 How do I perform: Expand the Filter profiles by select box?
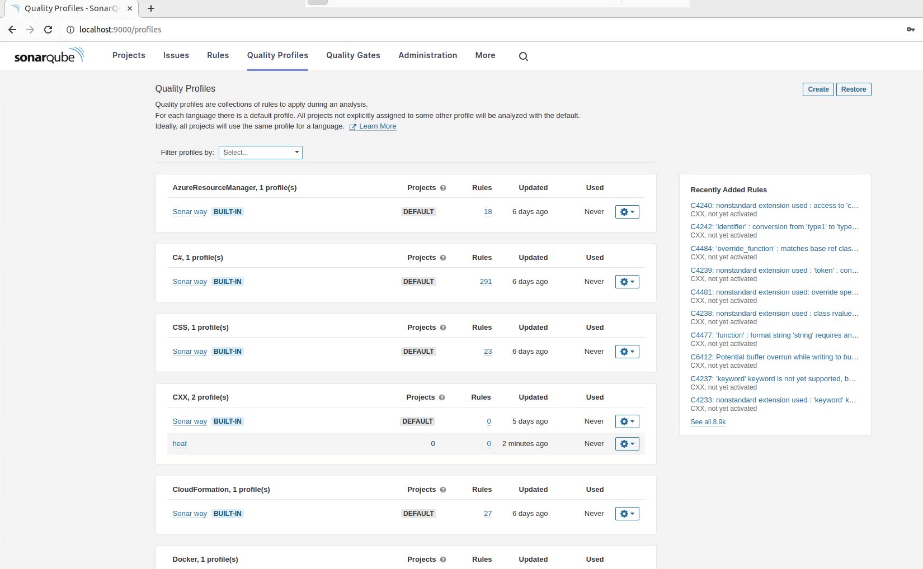click(261, 153)
